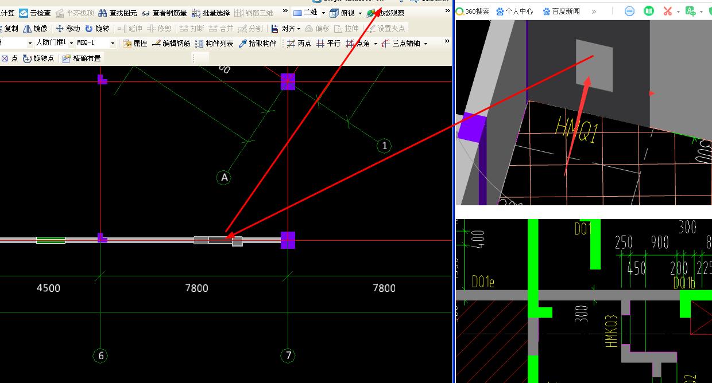The width and height of the screenshot is (712, 383).
Task: Click the 修剪 trim tool
Action: (159, 28)
